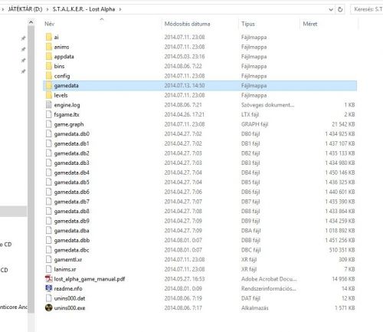Screen dimensions: 383x332
Task: Click the gamedata.db3 file icon
Action: pos(49,163)
